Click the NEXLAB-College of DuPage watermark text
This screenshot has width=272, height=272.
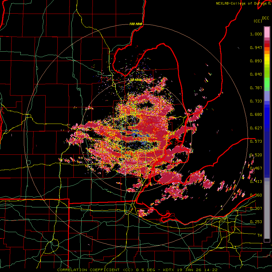pos(242,3)
